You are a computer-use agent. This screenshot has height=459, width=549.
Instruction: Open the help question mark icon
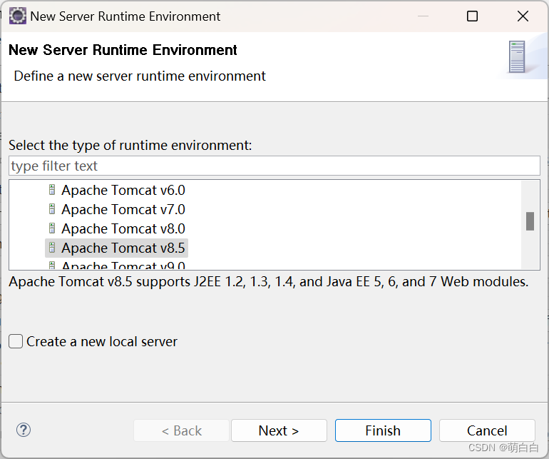24,430
